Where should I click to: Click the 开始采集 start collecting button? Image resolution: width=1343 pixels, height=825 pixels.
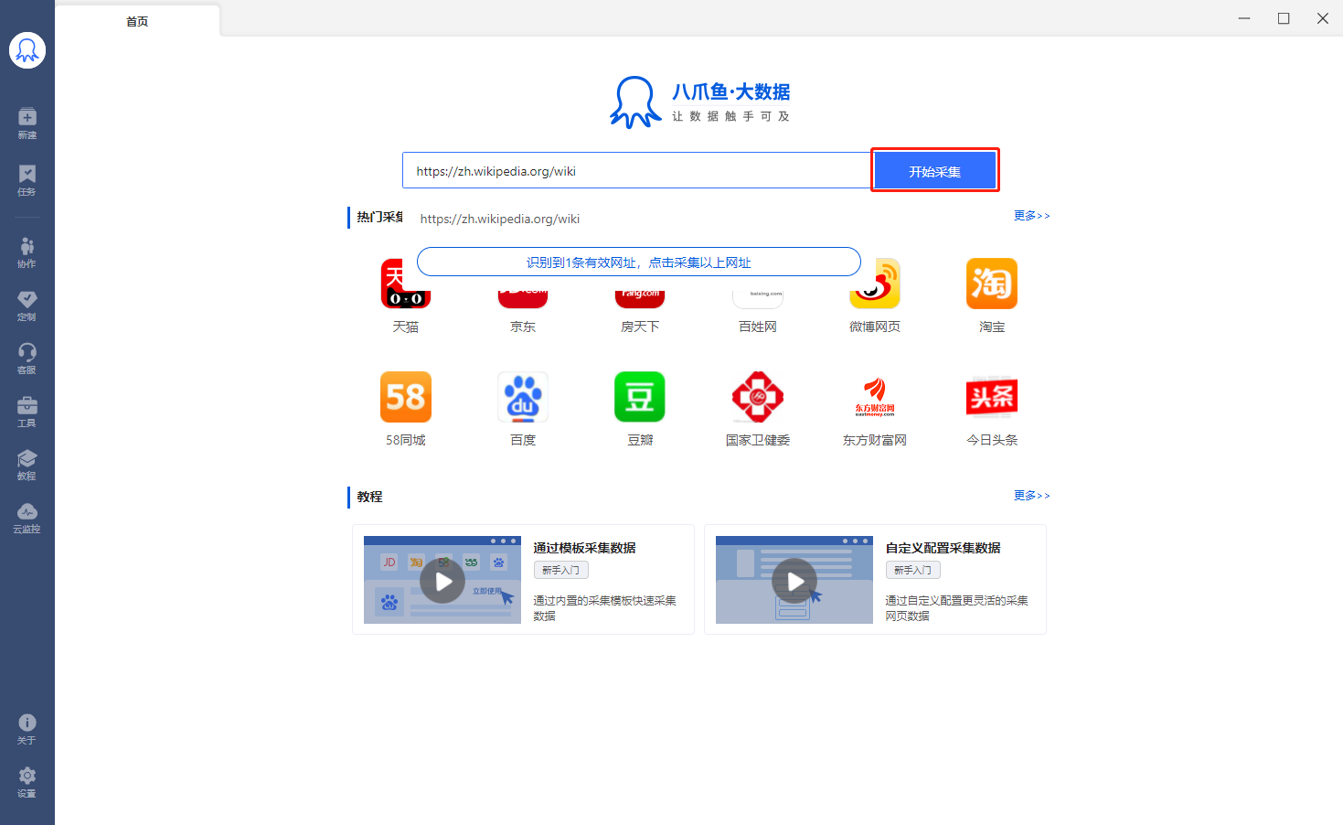click(935, 171)
